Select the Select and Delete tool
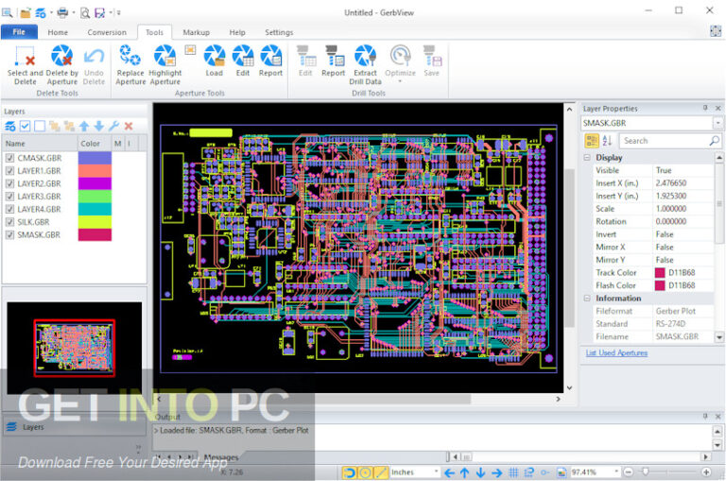This screenshot has width=726, height=481. pyautogui.click(x=25, y=65)
